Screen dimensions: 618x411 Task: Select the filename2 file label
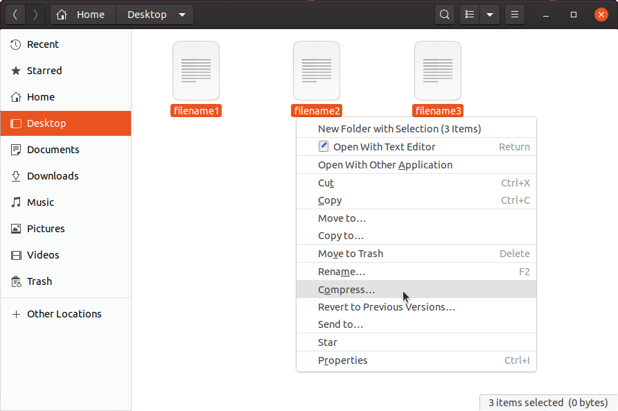coord(317,111)
